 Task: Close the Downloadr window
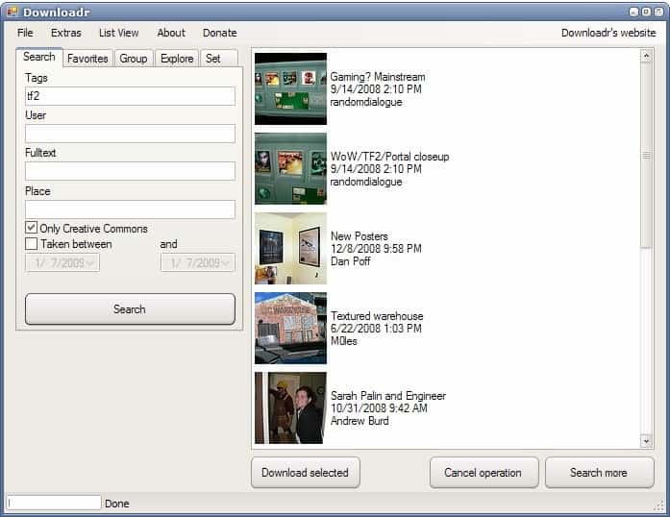(658, 12)
